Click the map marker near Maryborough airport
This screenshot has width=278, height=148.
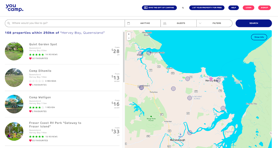[190, 132]
